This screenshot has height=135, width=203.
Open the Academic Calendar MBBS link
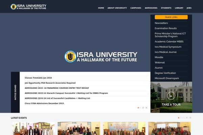(169, 42)
